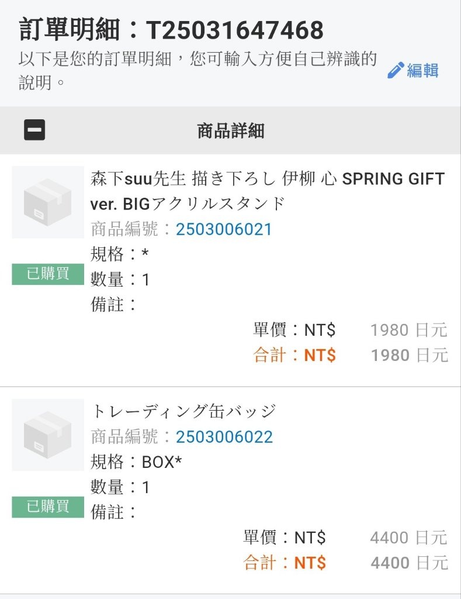Open product number 2503006021 link
461x599 pixels.
[224, 229]
